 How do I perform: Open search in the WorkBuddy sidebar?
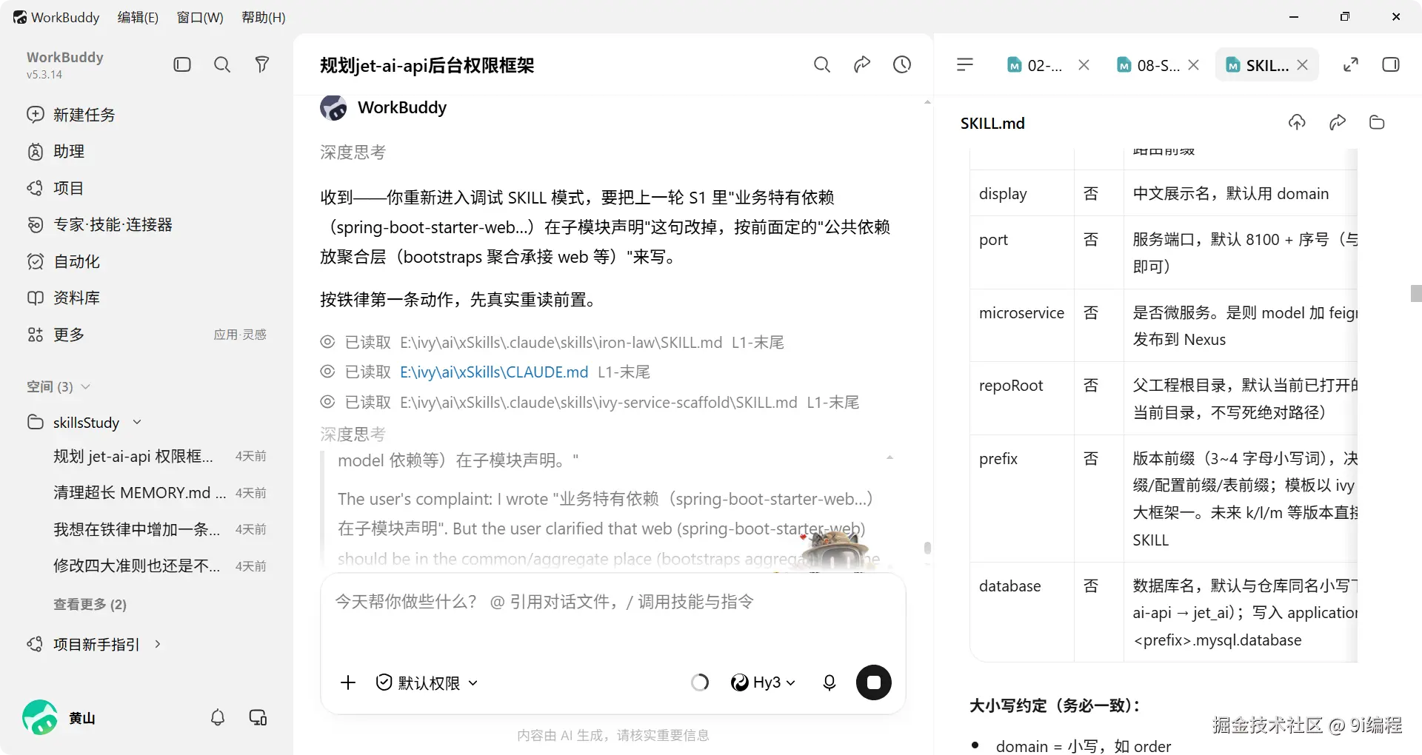[x=222, y=64]
